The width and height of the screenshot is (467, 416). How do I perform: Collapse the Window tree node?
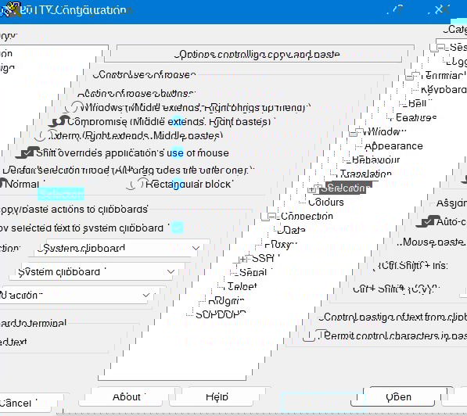point(356,132)
